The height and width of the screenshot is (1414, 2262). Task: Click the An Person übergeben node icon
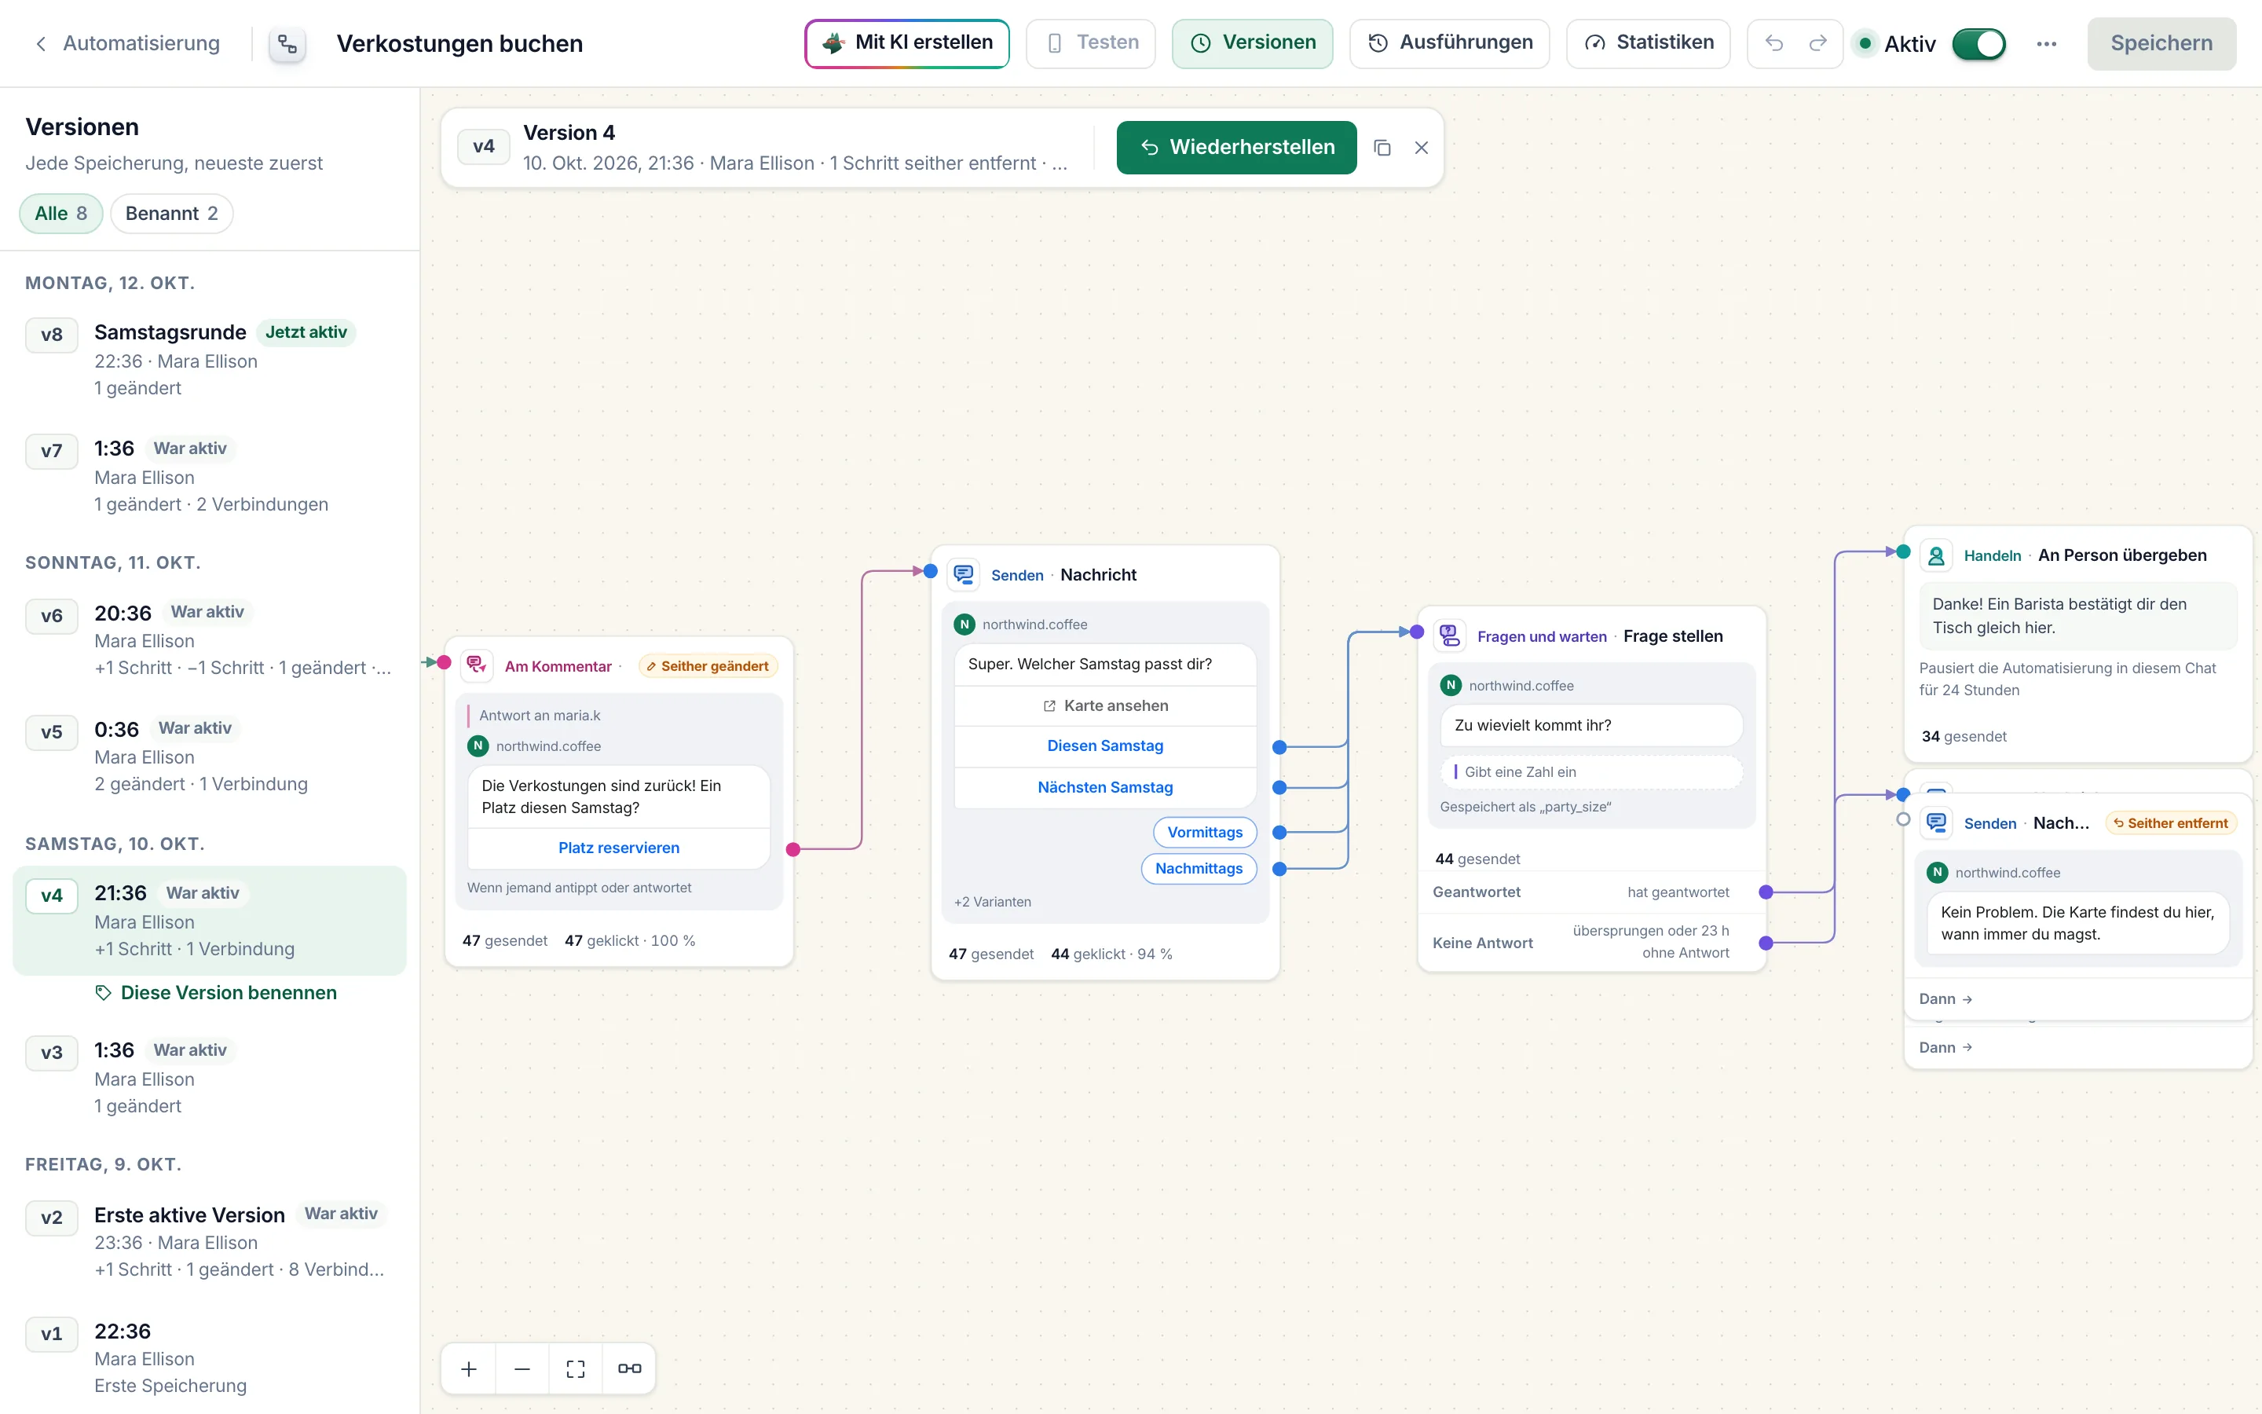[1936, 555]
